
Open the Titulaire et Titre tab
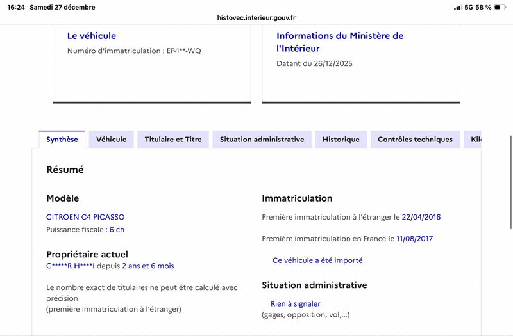[x=173, y=140]
